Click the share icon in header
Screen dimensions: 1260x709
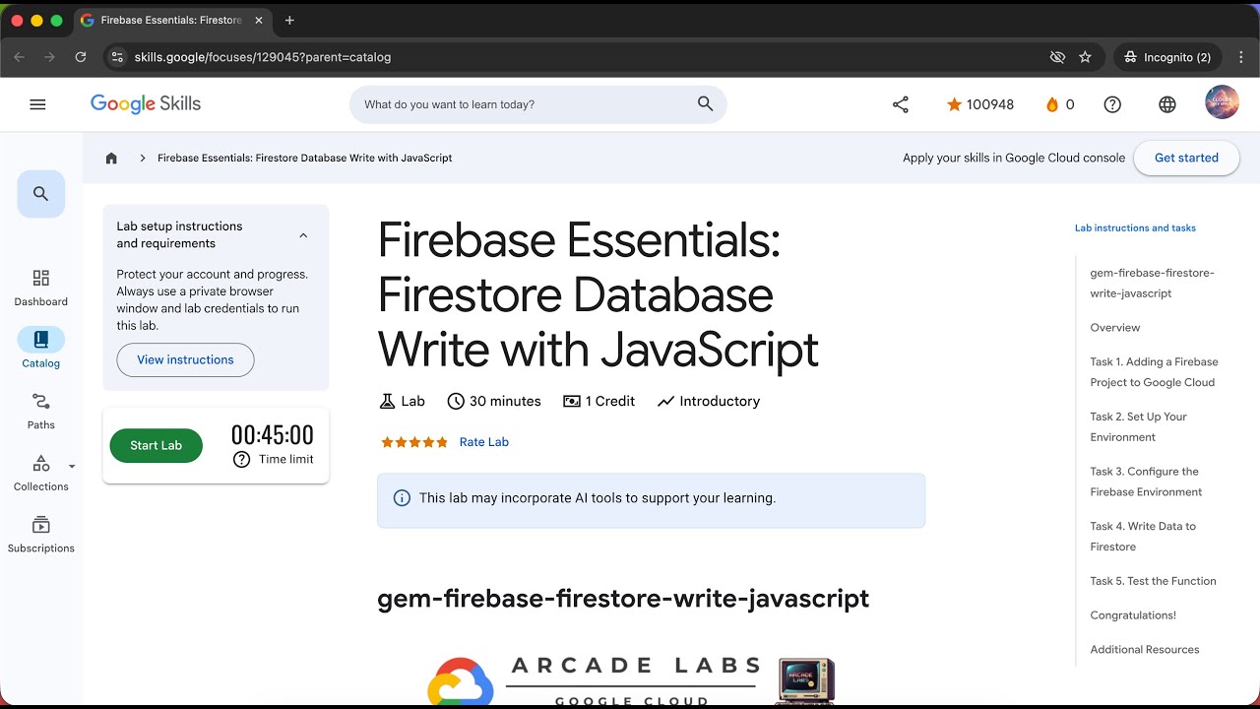(x=901, y=104)
